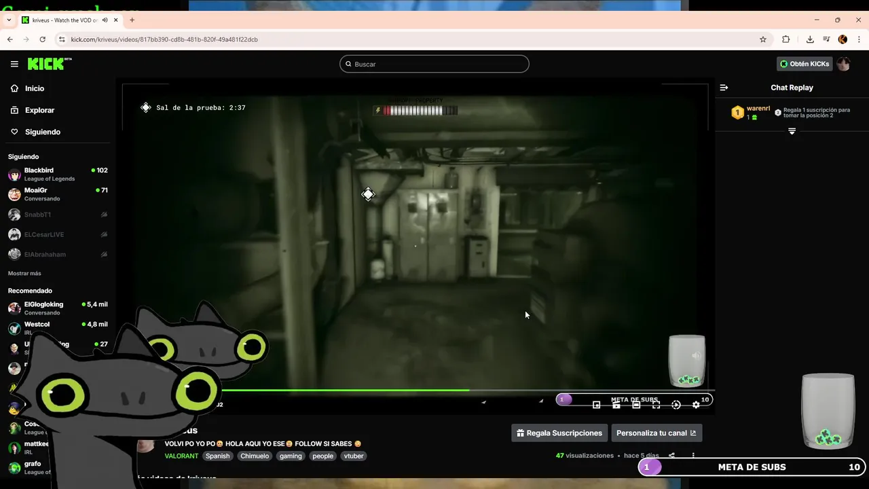
Task: Reload the page in Chrome
Action: [x=42, y=39]
